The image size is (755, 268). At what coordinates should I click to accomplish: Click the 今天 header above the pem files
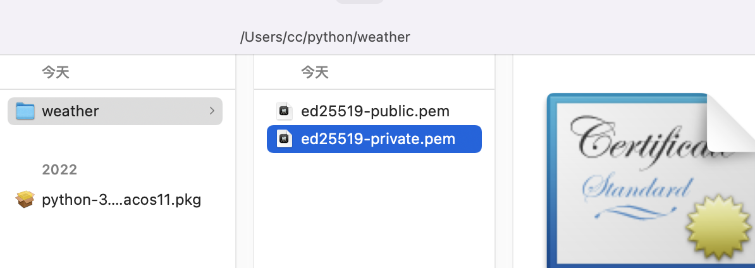click(x=315, y=73)
